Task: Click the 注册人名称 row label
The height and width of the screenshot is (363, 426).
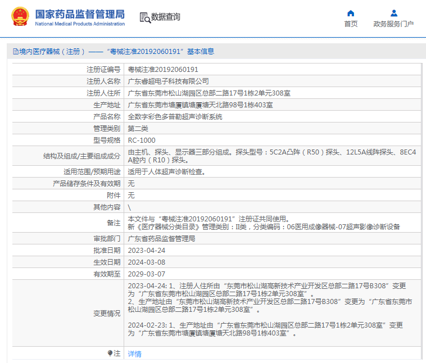Action: pos(103,81)
